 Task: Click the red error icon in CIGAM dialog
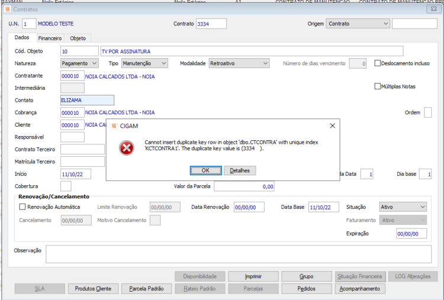126,148
